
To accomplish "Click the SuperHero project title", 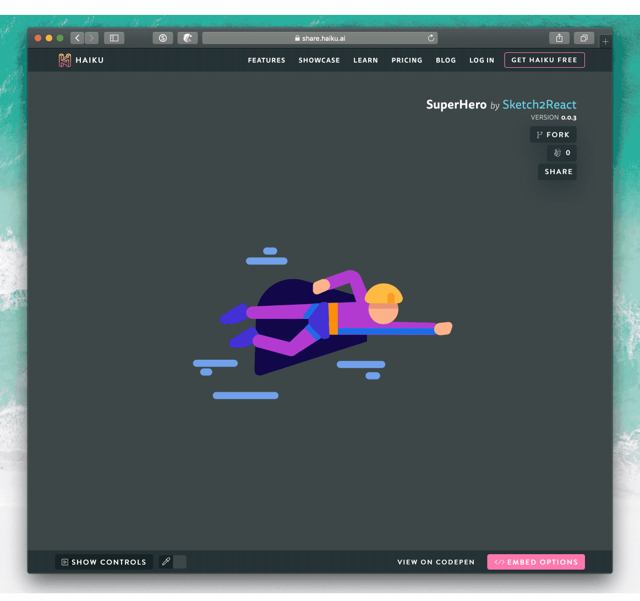I will pos(456,105).
